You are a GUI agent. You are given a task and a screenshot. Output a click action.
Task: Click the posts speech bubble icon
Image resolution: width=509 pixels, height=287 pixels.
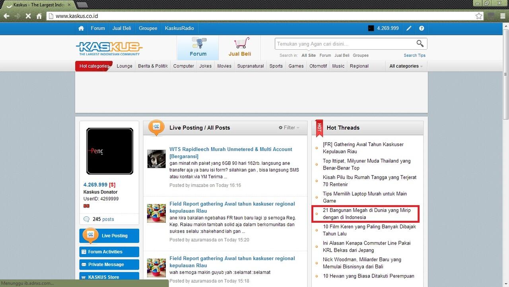pos(86,219)
